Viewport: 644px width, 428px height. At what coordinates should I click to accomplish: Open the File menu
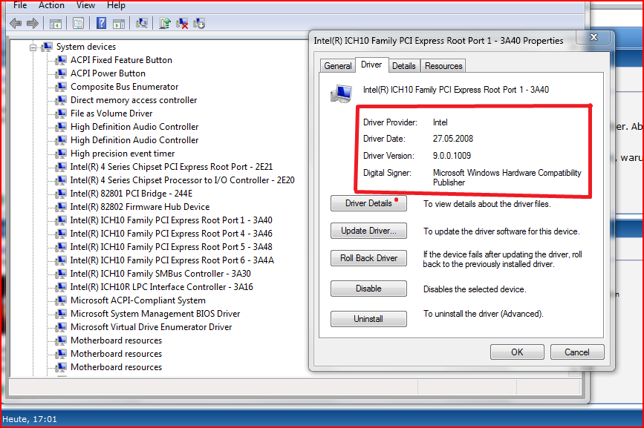coord(20,5)
